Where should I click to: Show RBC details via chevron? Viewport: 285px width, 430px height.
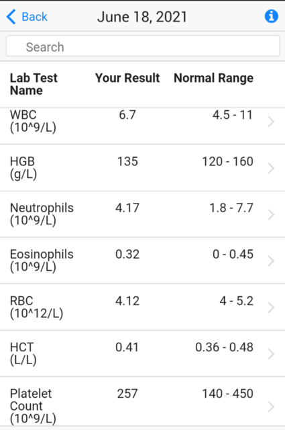tap(271, 308)
